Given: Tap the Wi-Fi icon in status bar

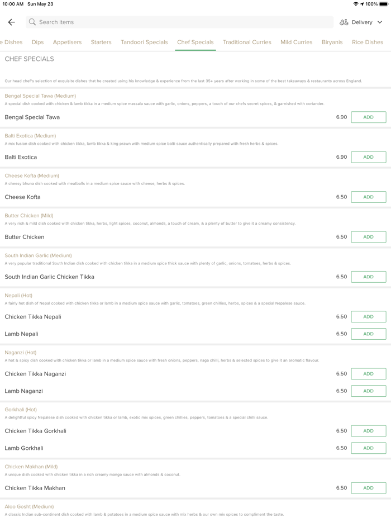Looking at the screenshot, I should click(356, 4).
